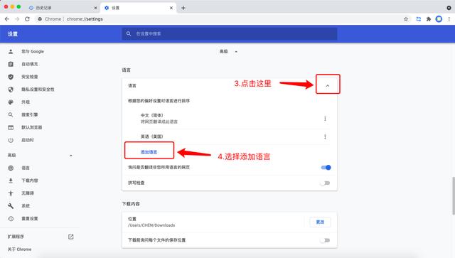Open new tab with plus icon
The image size is (455, 258).
pyautogui.click(x=183, y=8)
